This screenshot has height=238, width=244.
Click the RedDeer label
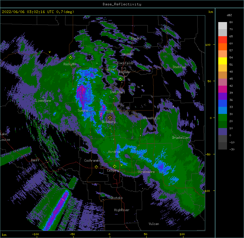click(x=125, y=72)
